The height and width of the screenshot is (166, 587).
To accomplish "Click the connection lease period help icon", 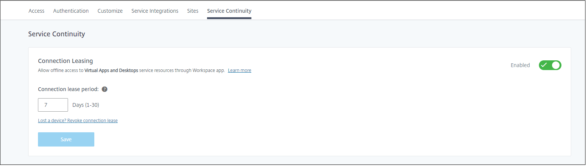I will [x=105, y=89].
